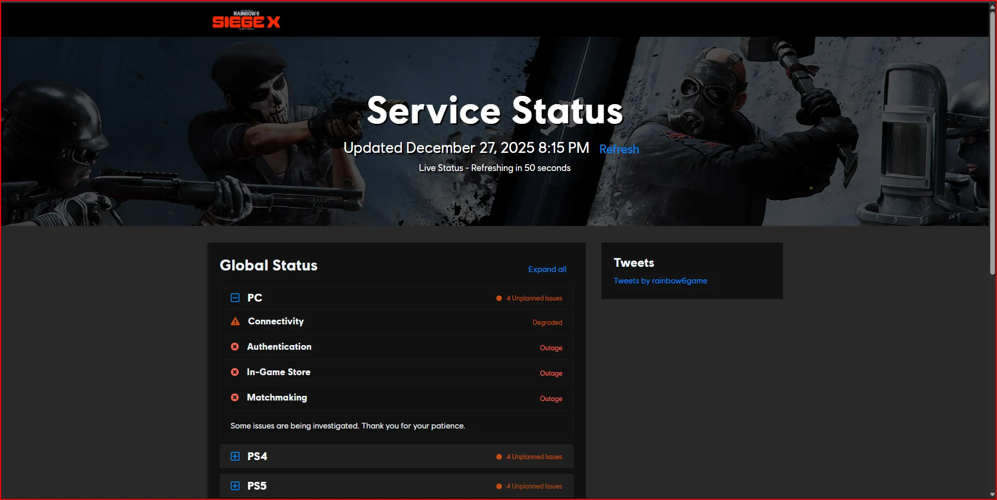The width and height of the screenshot is (997, 500).
Task: Click the Connectivity service row label
Action: [x=276, y=321]
